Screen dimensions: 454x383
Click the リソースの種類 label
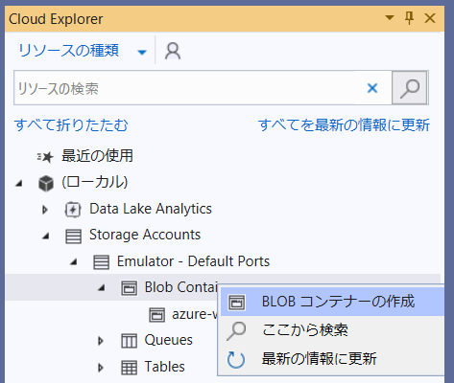[x=68, y=51]
